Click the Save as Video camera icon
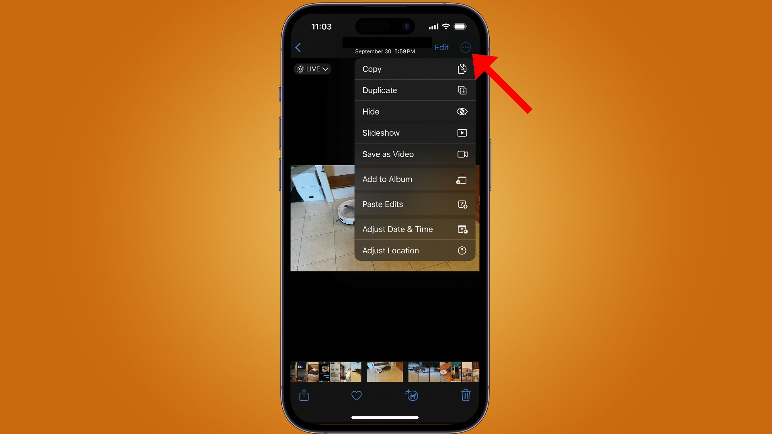 [462, 154]
